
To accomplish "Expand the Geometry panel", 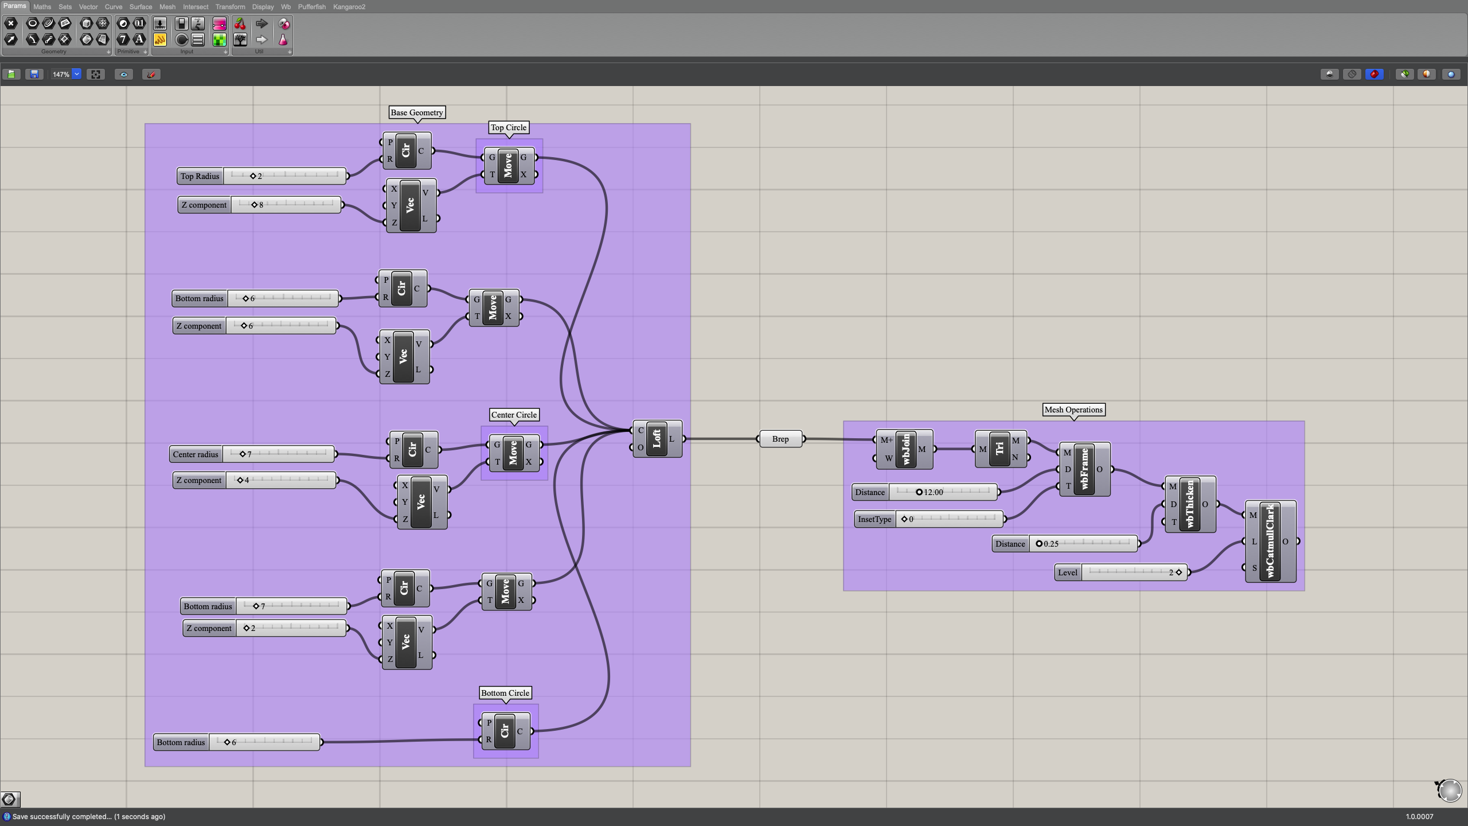I will pos(108,52).
